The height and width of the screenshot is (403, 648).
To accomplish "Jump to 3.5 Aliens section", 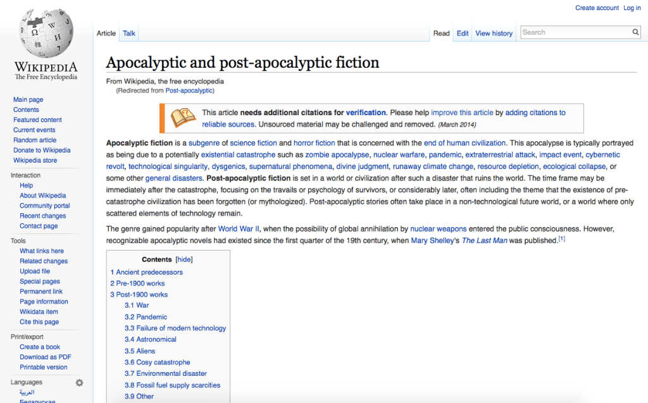I will tap(140, 351).
